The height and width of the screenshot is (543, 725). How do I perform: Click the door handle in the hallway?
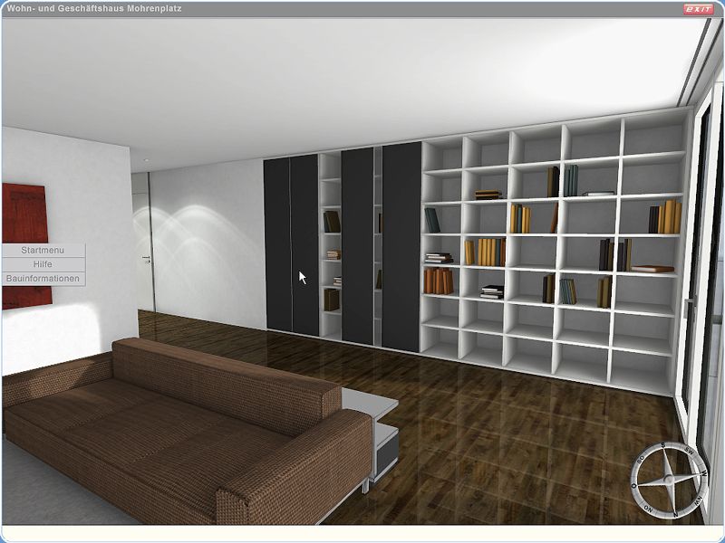146,261
